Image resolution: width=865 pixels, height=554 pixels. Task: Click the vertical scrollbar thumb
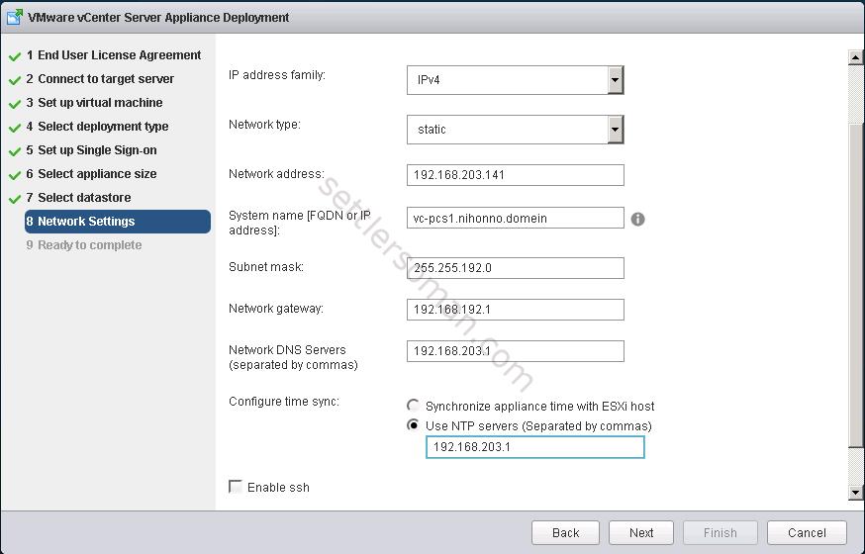[x=856, y=285]
